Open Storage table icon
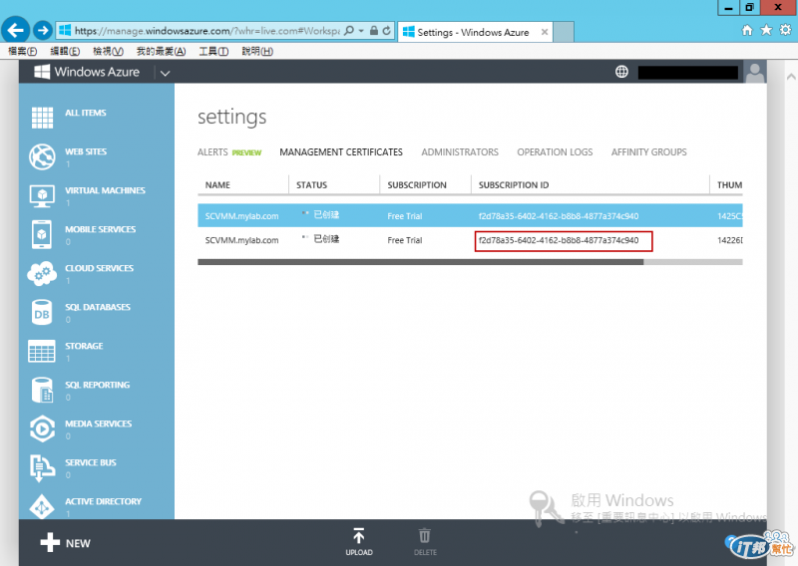 pyautogui.click(x=42, y=352)
